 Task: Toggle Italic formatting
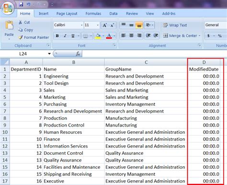click(65, 36)
